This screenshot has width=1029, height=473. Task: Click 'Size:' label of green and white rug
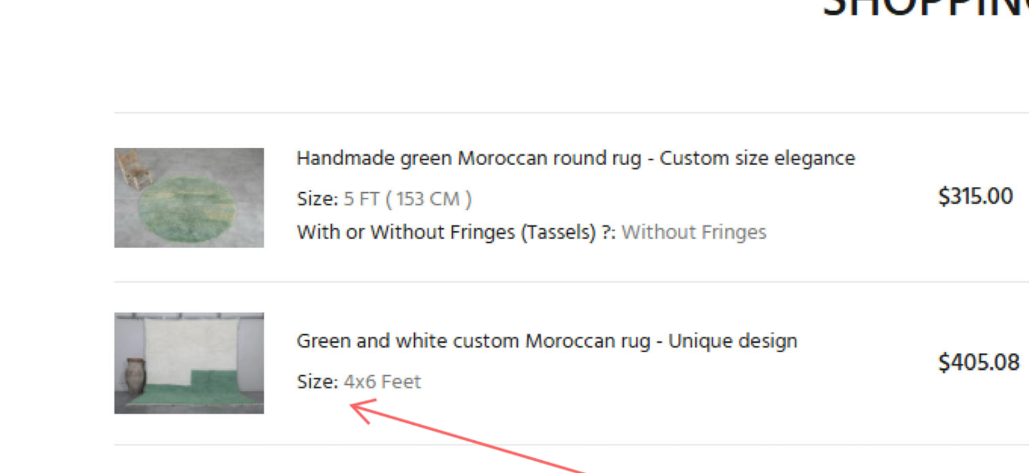317,382
